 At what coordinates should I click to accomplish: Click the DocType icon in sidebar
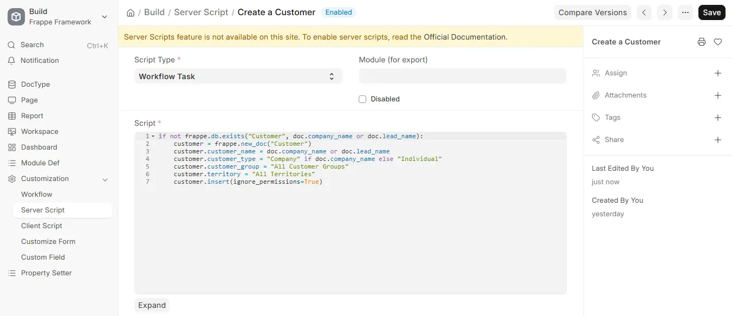point(12,85)
